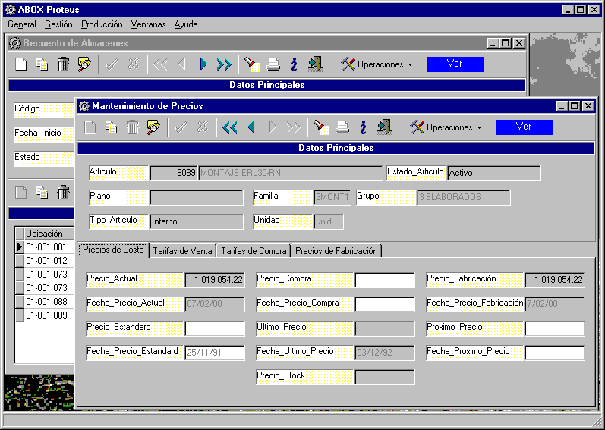Screen dimensions: 605x430
Task: Go to last record in Recuento de Almacenes
Action: pos(224,64)
